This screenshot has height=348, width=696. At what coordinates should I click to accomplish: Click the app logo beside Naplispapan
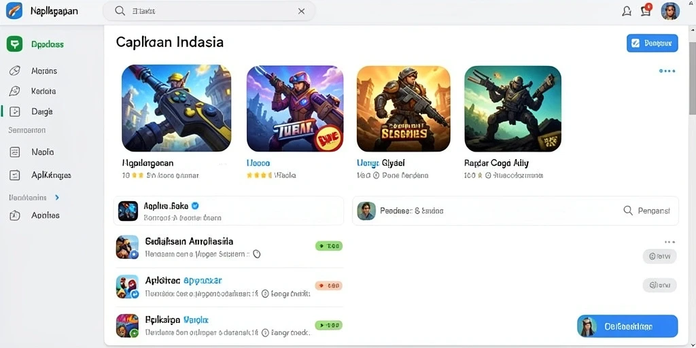14,11
